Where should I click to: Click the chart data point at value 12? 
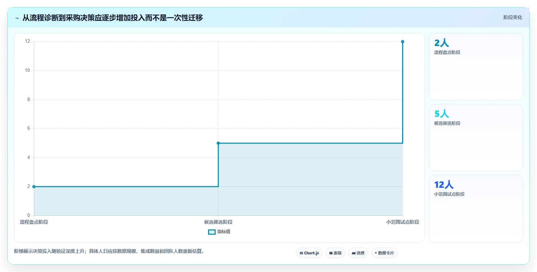click(402, 42)
